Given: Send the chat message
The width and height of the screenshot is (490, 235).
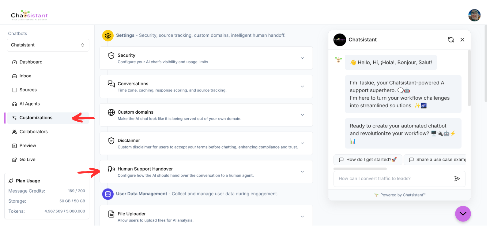Looking at the screenshot, I should tap(457, 179).
